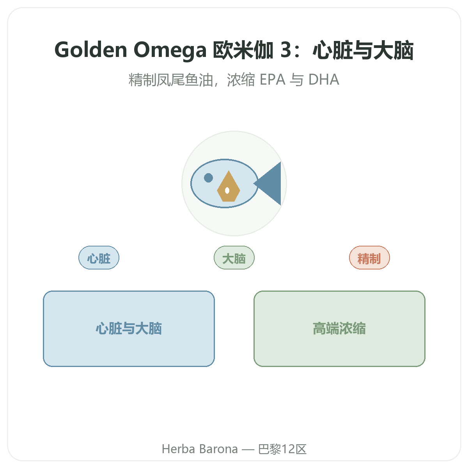The image size is (468, 468).
Task: Click the DHA text in the subtitle
Action: (324, 80)
